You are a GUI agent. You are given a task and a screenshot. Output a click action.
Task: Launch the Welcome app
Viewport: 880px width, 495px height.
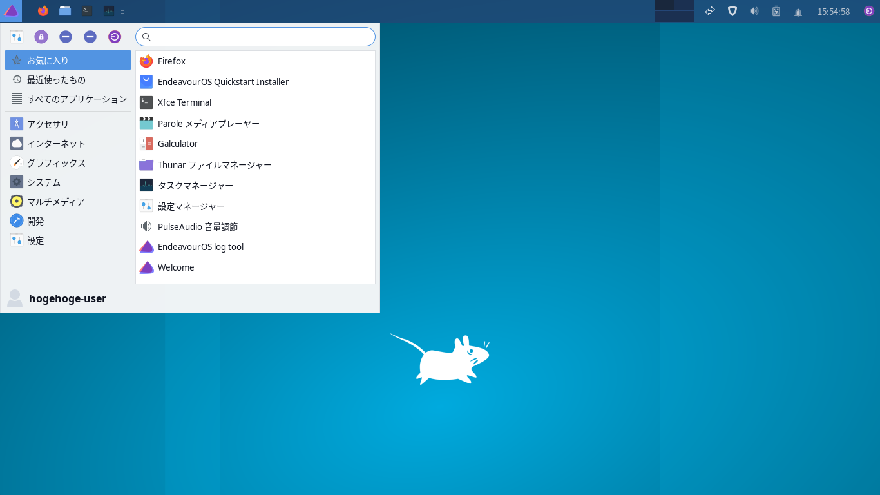tap(255, 267)
